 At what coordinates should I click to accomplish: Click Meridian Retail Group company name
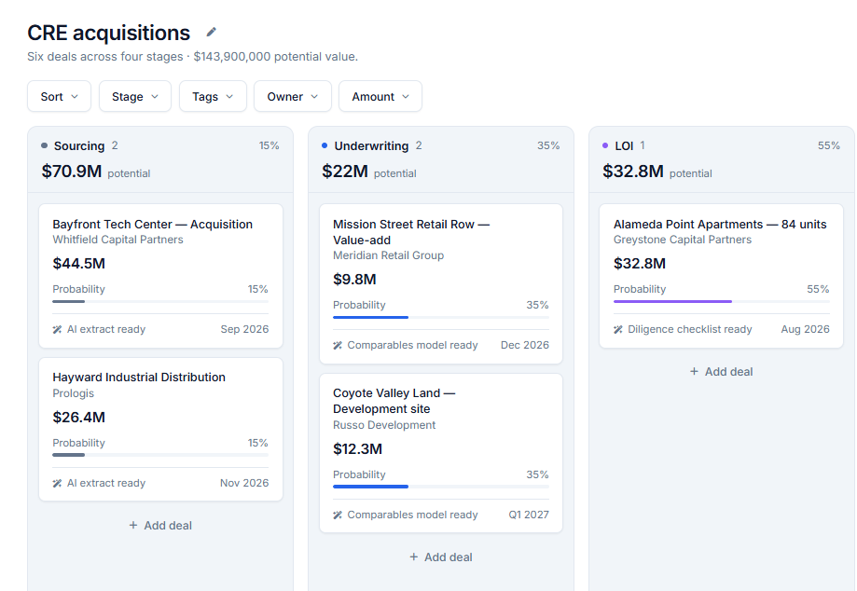click(x=389, y=255)
